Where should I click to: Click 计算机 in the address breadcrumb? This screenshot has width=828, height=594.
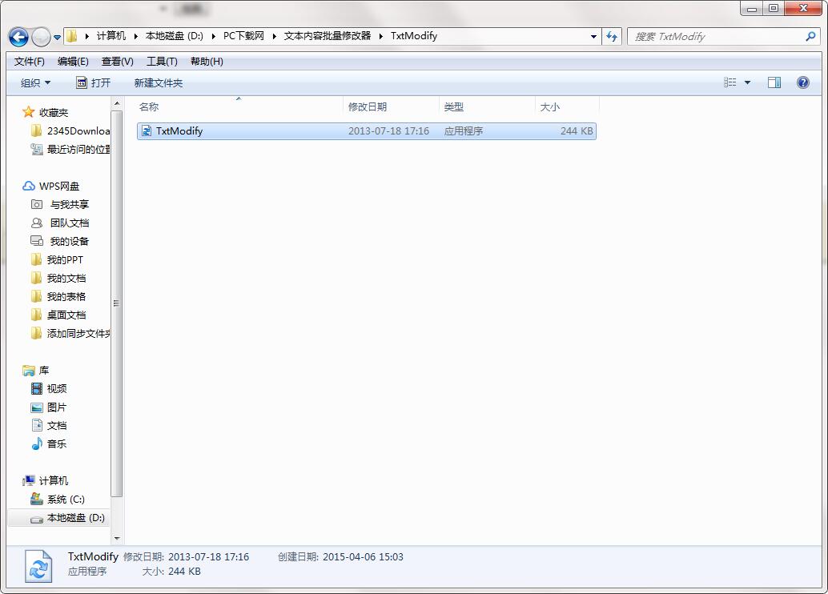point(111,36)
